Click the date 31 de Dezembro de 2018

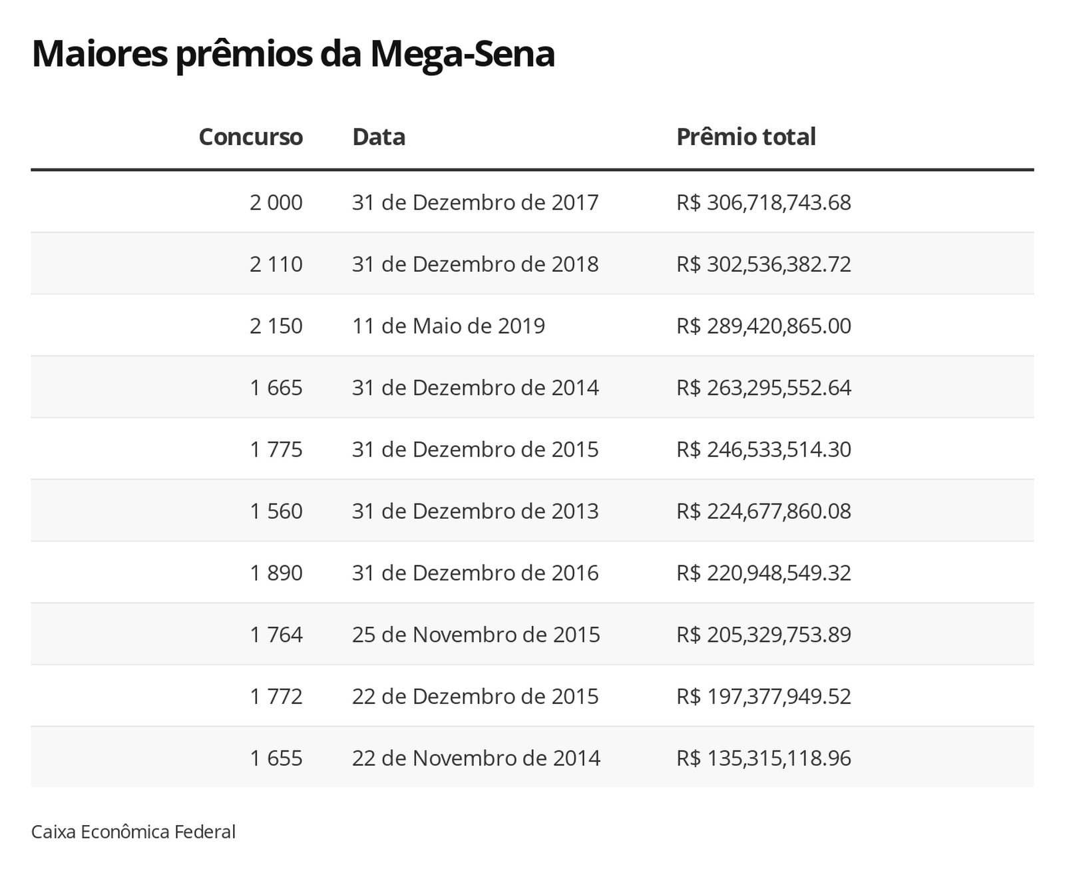coord(475,264)
